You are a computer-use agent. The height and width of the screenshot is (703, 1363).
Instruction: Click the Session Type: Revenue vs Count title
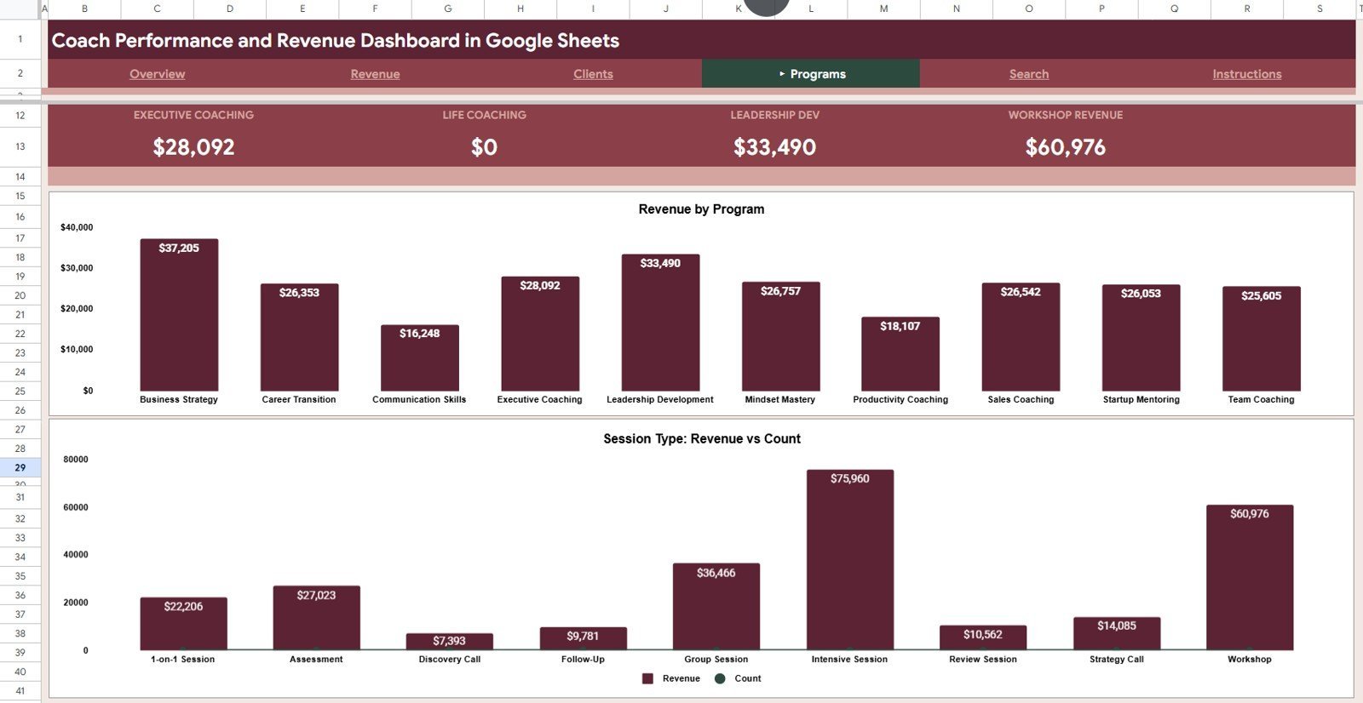pos(702,439)
